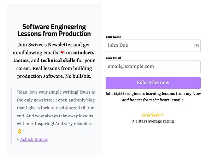Click the 'Software Engineering Lessons from Production' heading

54,30
